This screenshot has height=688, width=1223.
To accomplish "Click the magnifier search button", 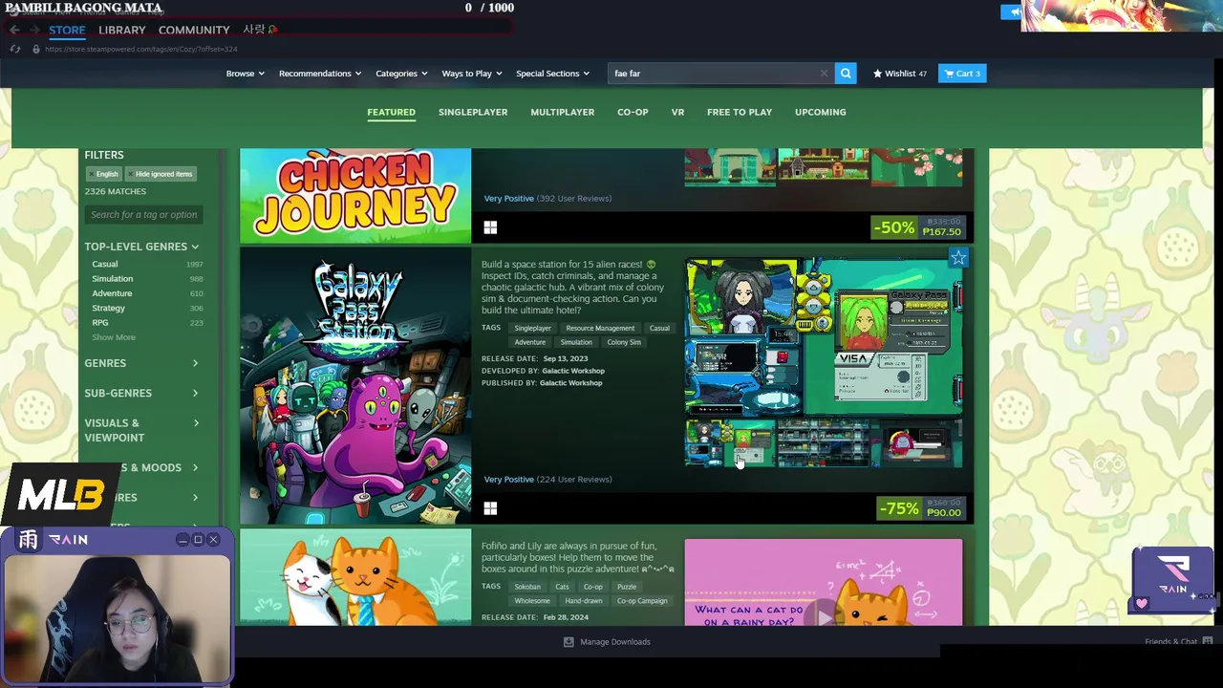I will pyautogui.click(x=846, y=74).
